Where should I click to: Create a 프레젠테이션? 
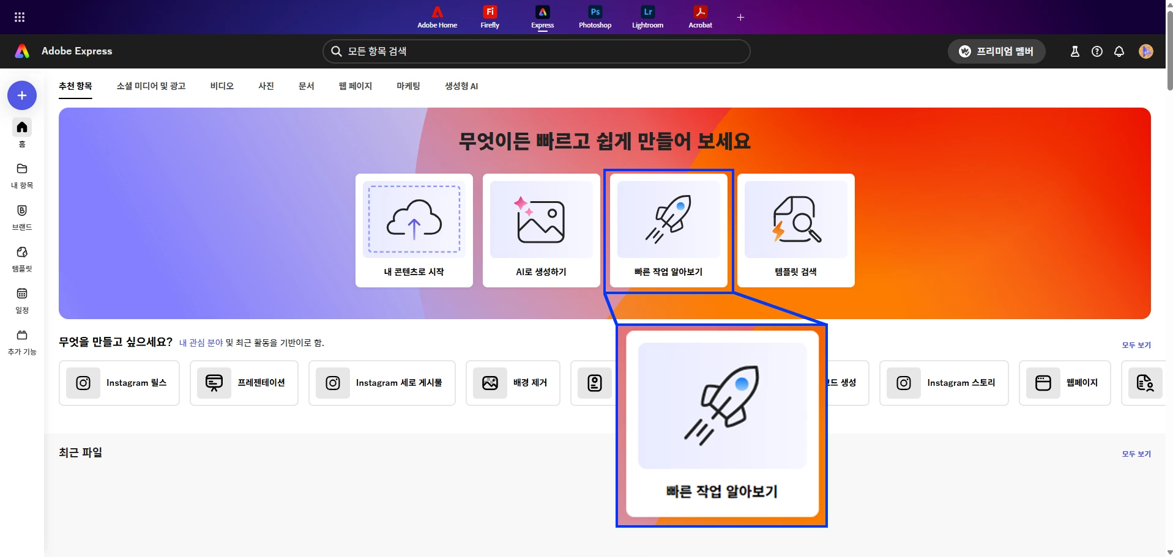pos(244,383)
